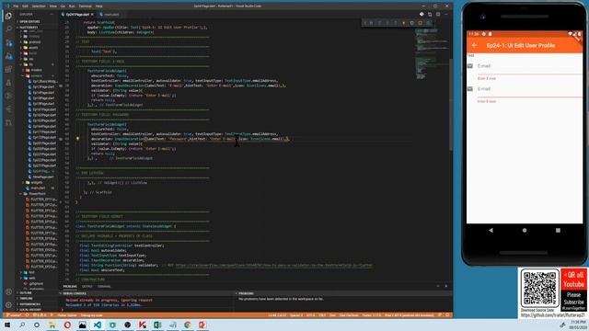
Task: Click the Split Editor icon at top right
Action: pos(438,15)
